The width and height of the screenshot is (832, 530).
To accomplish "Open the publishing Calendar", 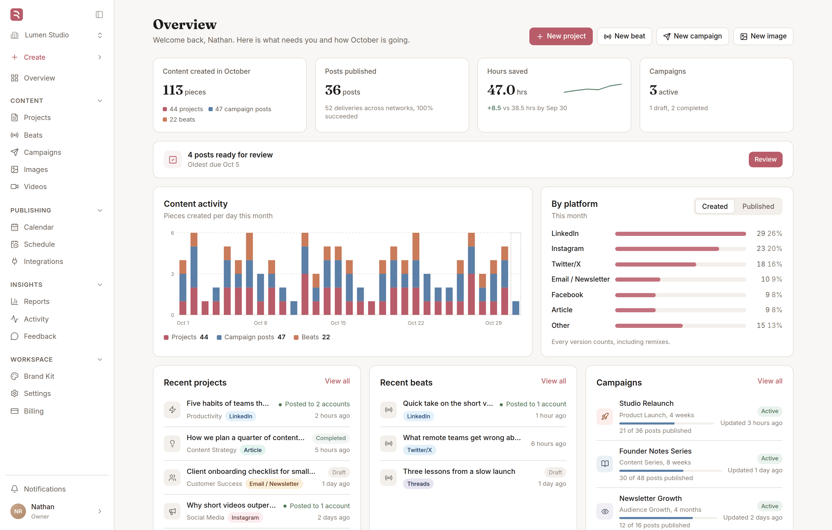I will (x=57, y=227).
